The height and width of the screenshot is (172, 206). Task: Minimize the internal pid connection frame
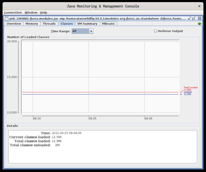coord(190,18)
